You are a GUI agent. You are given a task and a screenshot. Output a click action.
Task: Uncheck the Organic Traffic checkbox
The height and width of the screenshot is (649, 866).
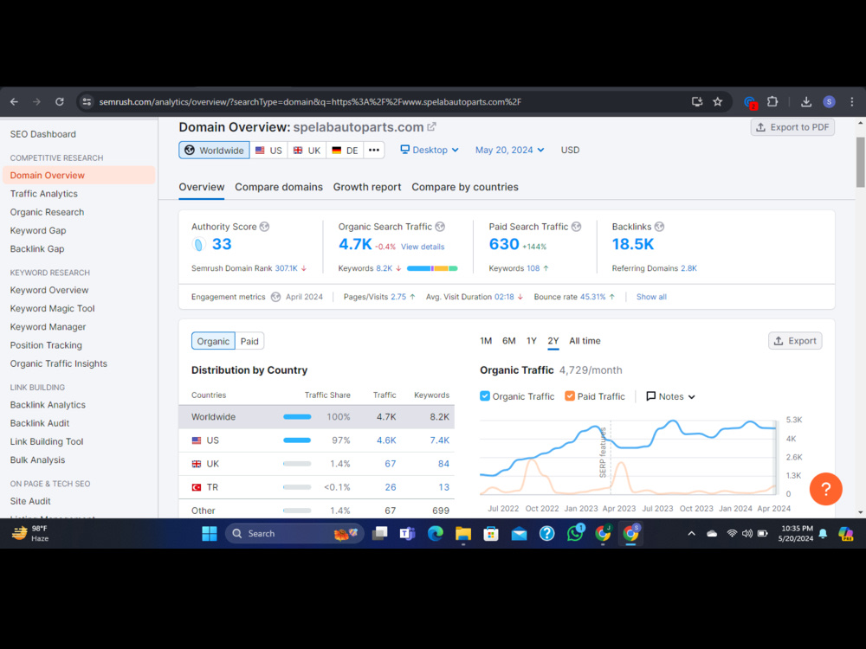(x=485, y=396)
